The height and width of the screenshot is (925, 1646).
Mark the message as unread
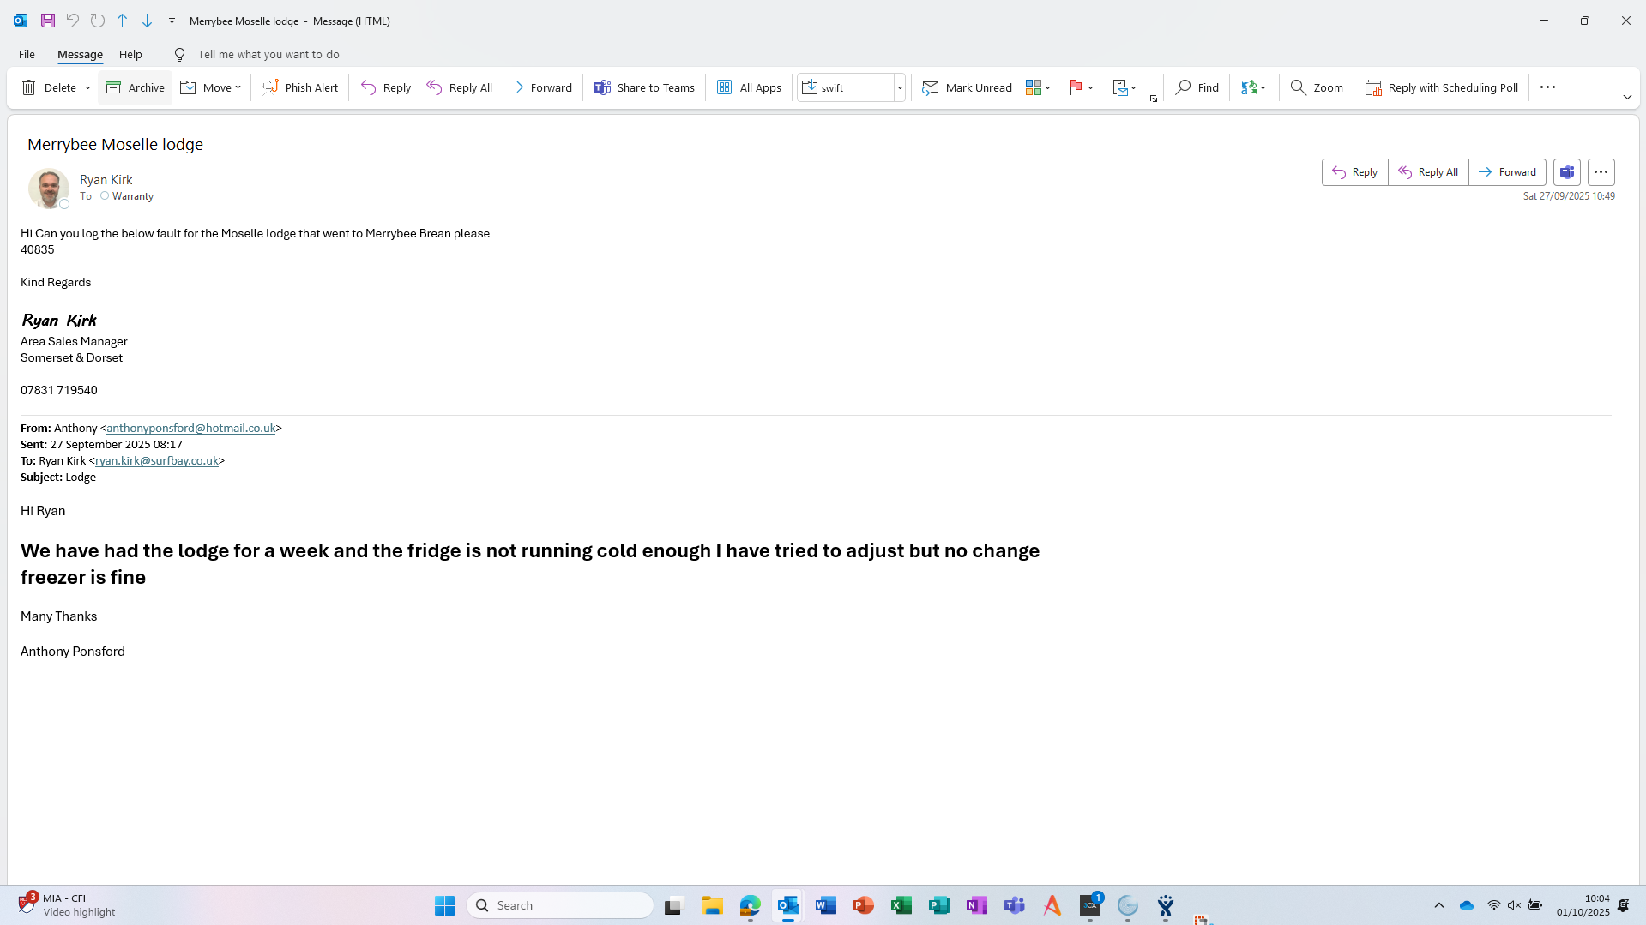click(x=967, y=87)
